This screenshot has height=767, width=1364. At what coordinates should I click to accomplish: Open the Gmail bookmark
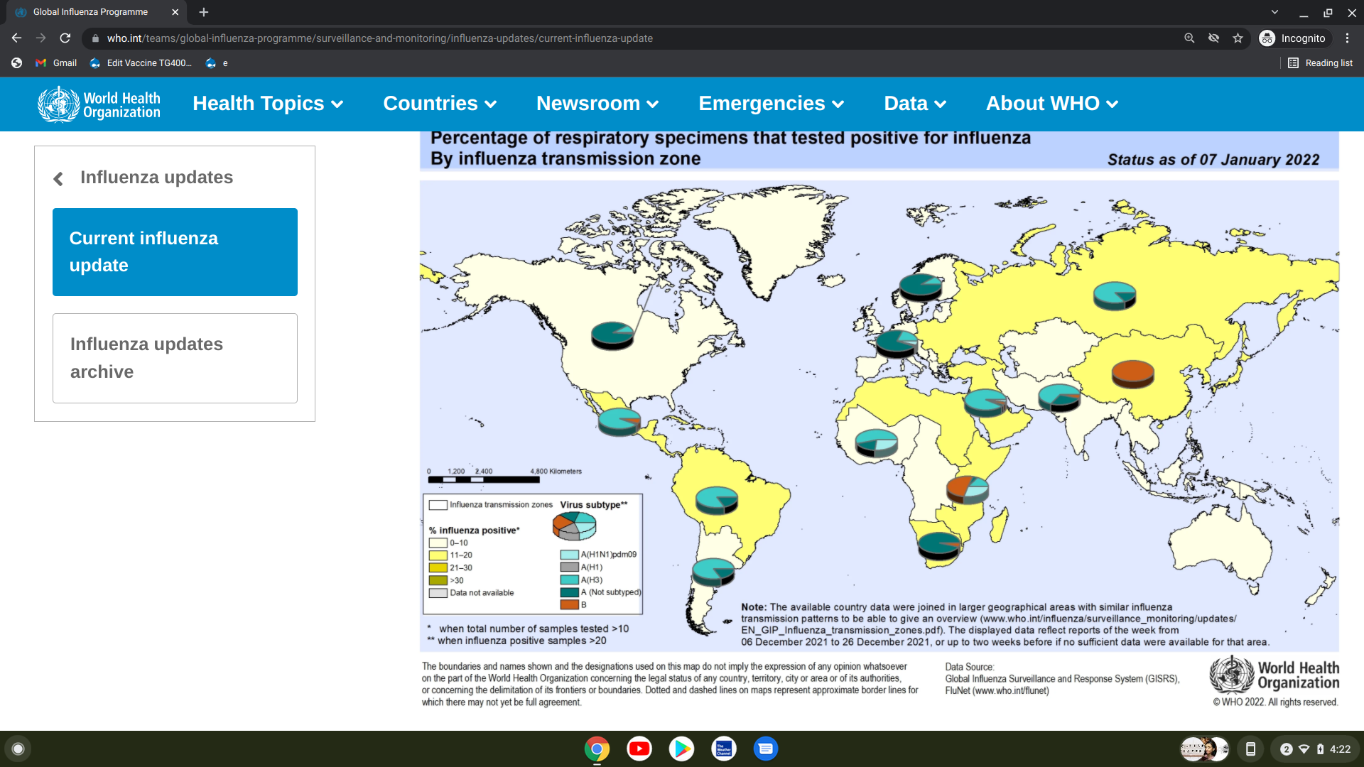coord(57,63)
